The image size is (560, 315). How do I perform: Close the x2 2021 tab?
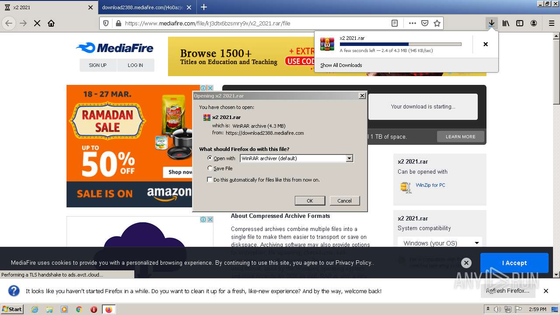point(91,7)
